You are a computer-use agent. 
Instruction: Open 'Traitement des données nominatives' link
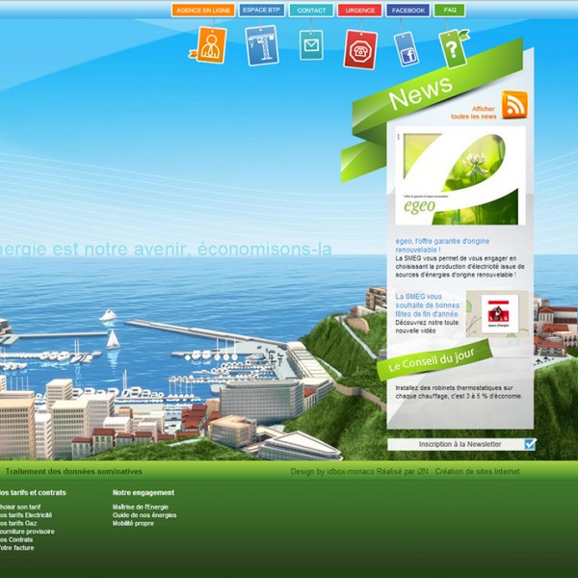pyautogui.click(x=74, y=472)
